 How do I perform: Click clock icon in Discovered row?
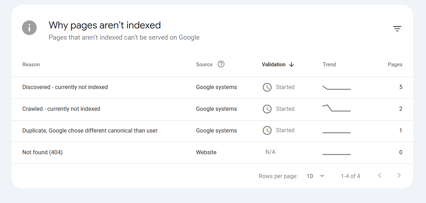[x=267, y=87]
